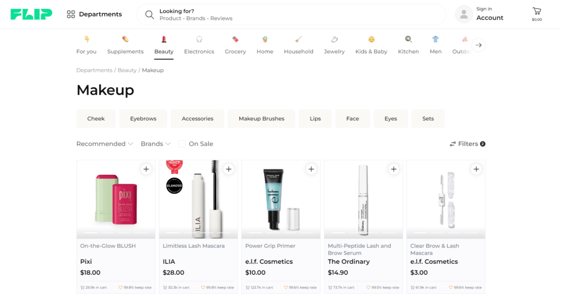The image size is (561, 294).
Task: Go to Beauty breadcrumb link
Action: pos(127,70)
